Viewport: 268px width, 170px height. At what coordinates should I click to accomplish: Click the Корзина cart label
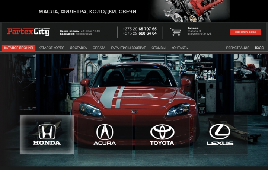(193, 28)
